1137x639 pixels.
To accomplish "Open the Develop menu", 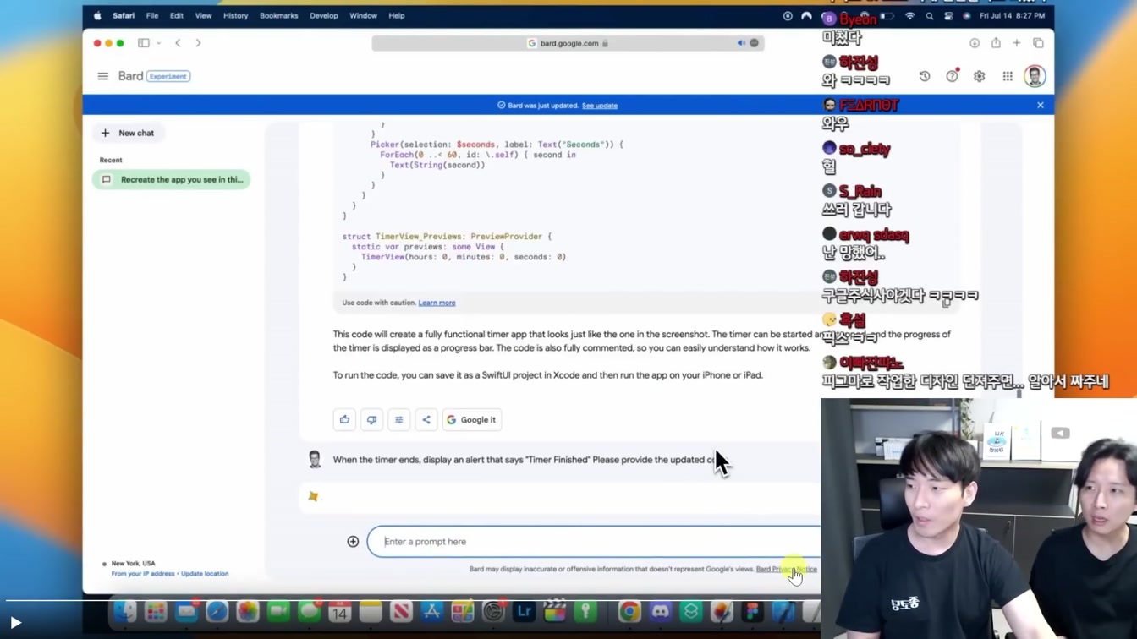I will [x=324, y=15].
